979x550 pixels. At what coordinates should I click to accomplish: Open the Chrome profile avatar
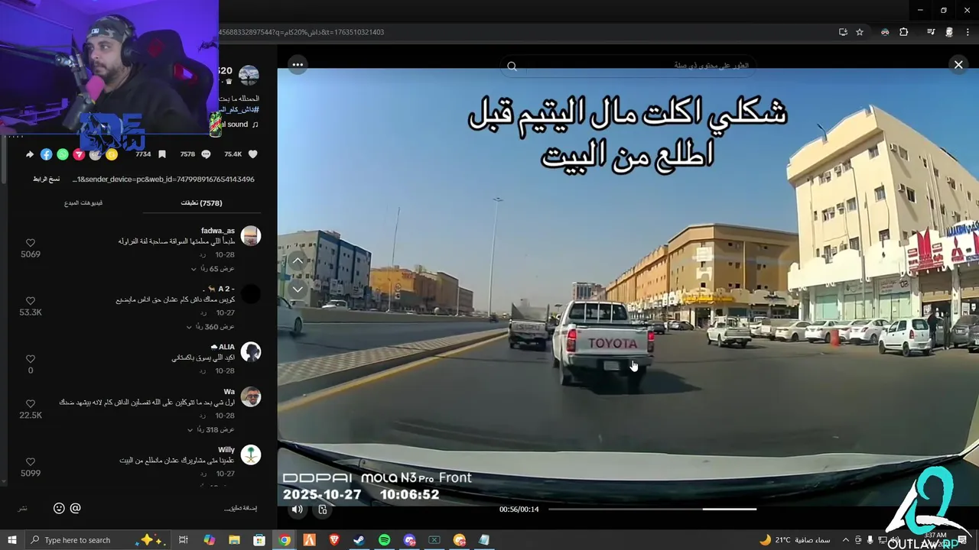949,32
